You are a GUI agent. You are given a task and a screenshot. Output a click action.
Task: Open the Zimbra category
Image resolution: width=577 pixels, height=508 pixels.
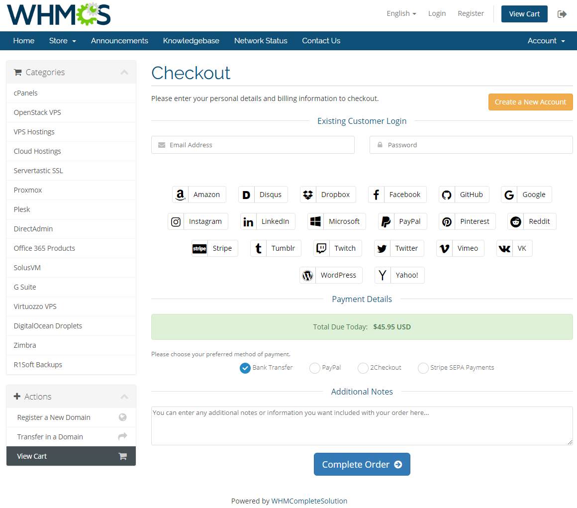71,345
